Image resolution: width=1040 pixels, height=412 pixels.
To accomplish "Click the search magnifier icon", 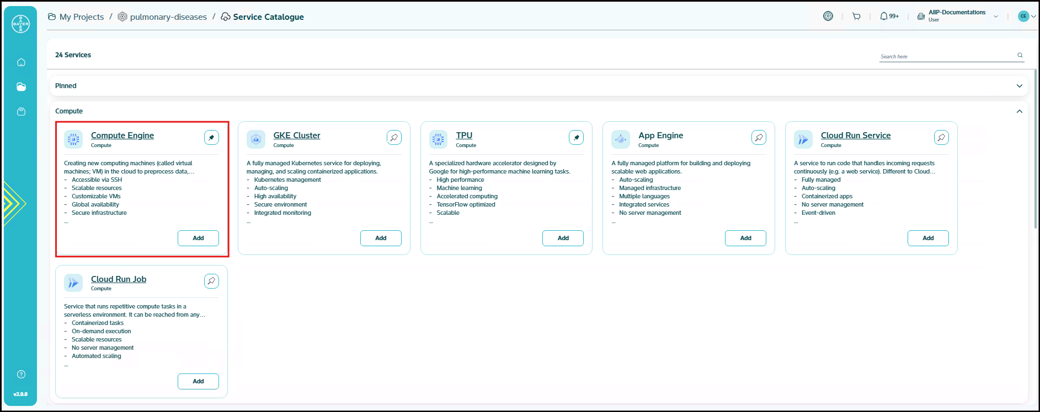I will tap(1020, 55).
